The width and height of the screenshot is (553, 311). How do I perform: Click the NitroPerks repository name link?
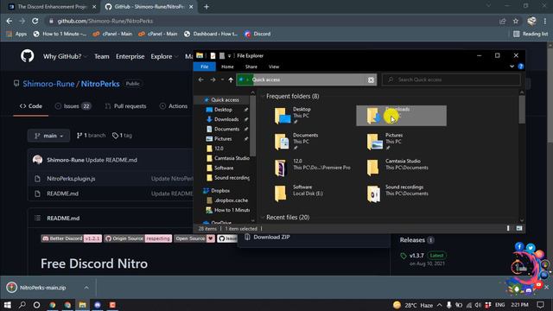(x=100, y=84)
